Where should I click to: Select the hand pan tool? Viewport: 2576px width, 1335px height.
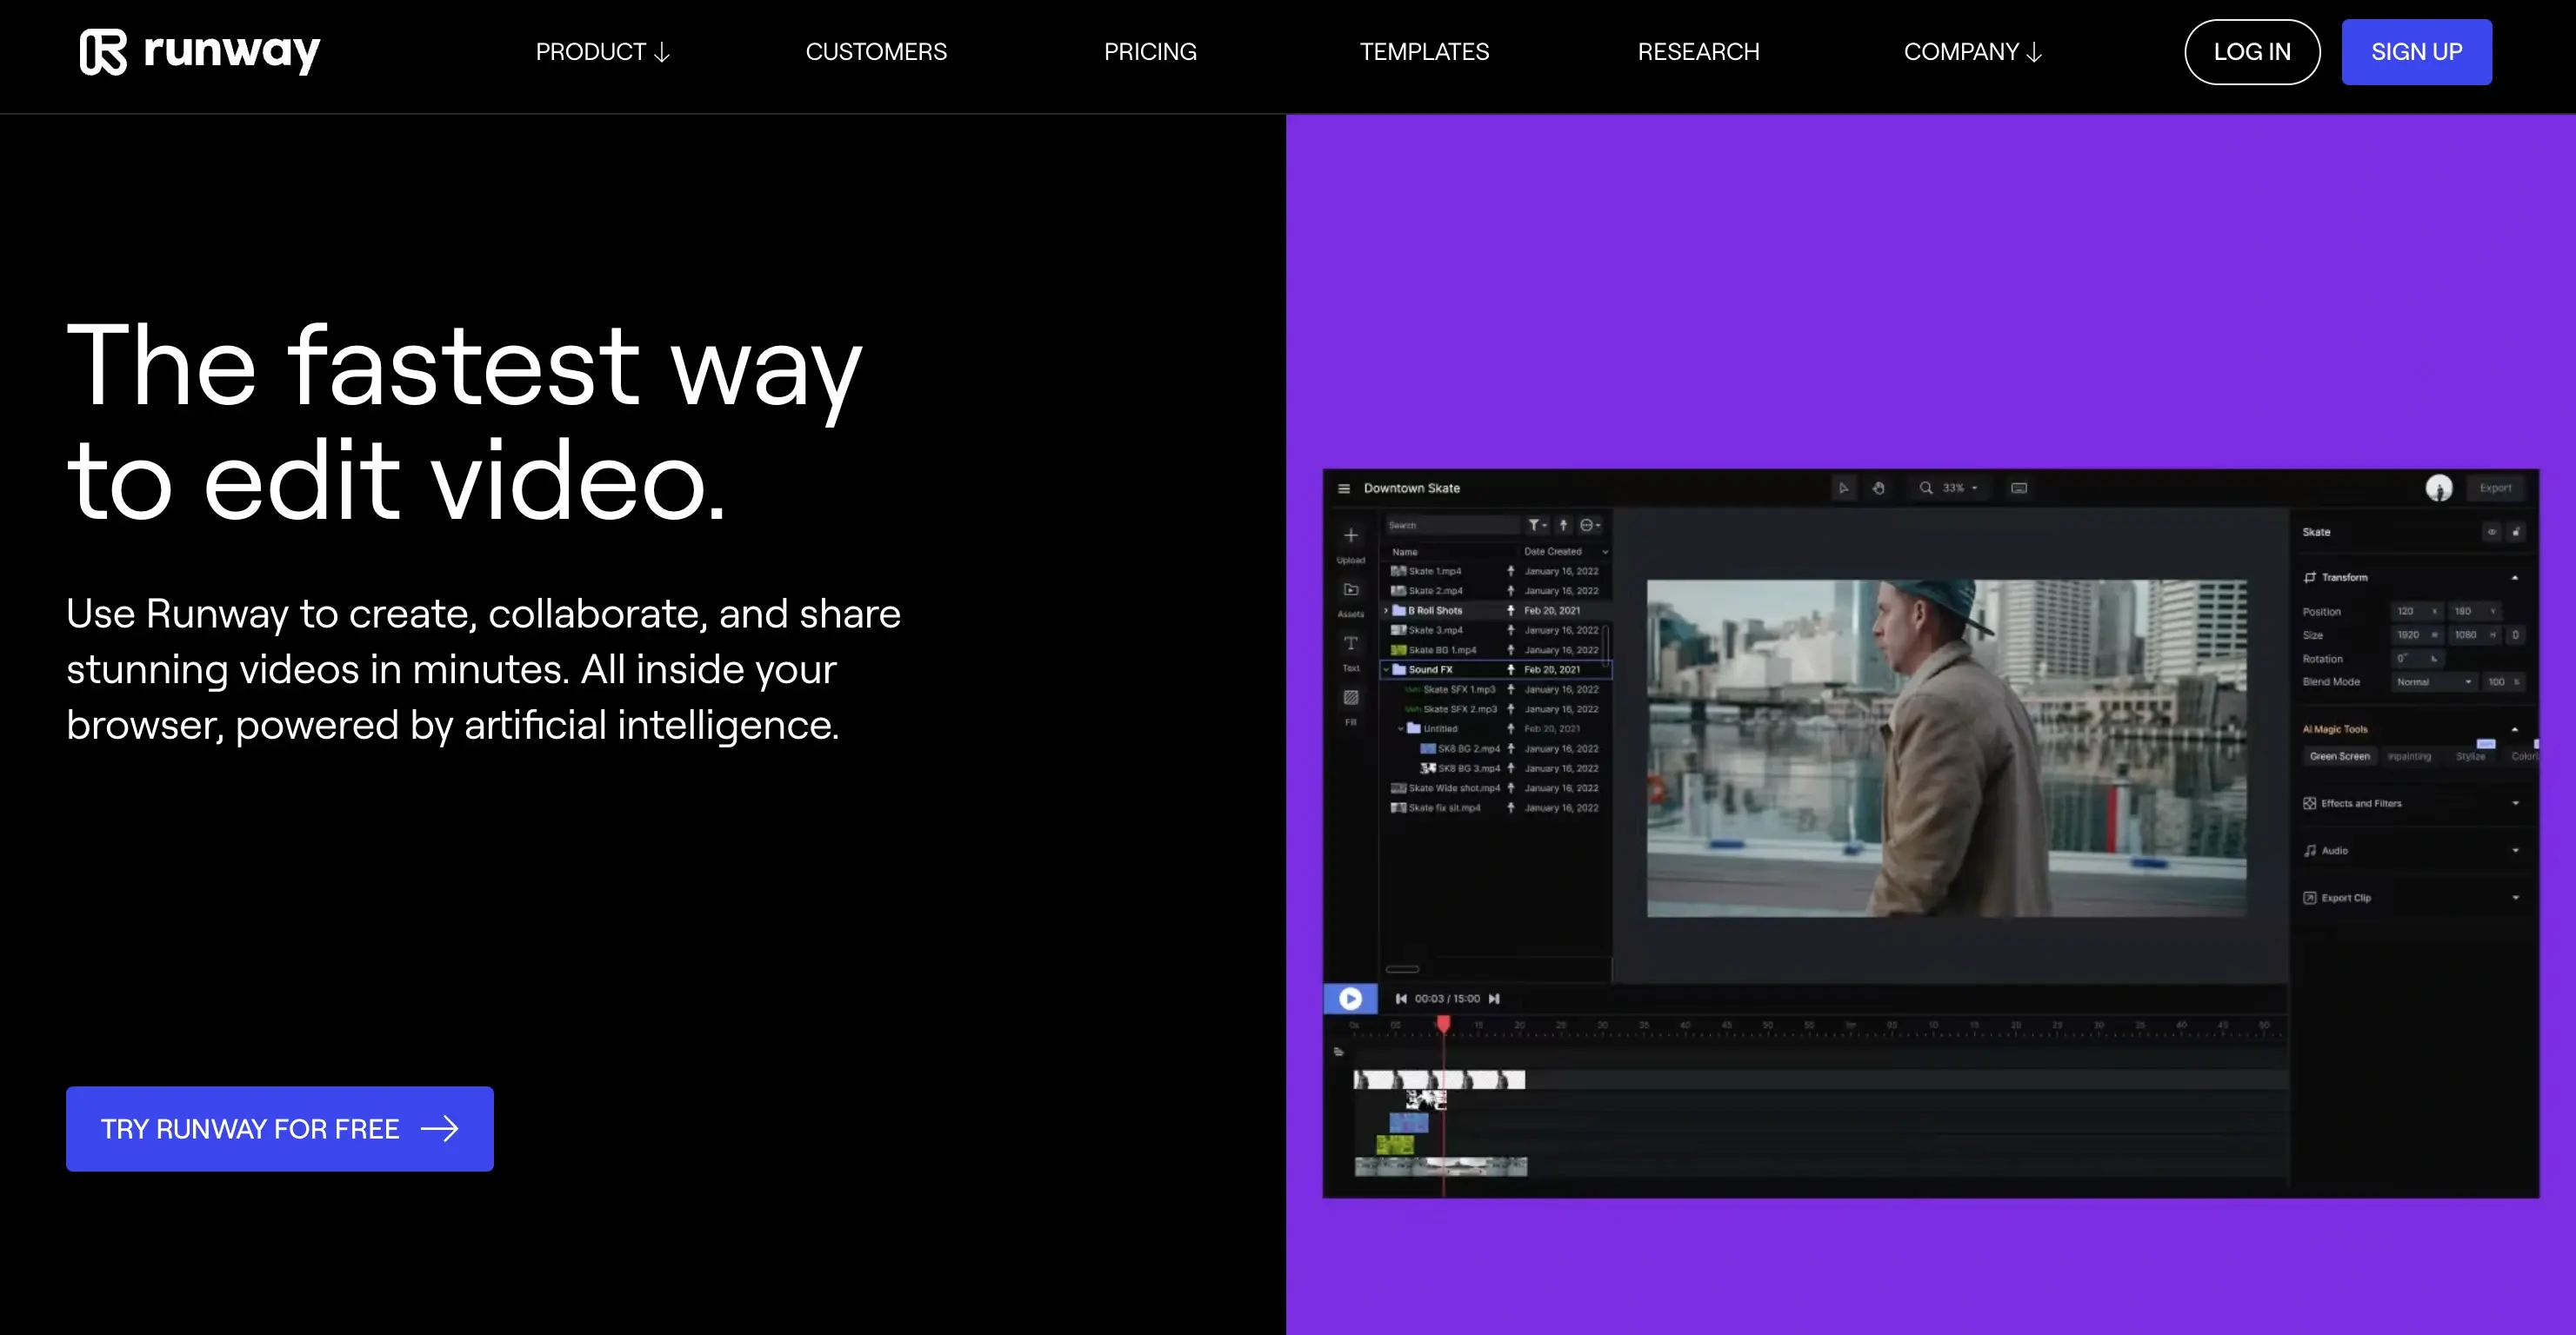1878,488
